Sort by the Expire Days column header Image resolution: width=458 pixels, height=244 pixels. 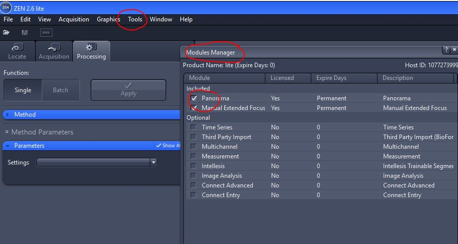point(331,78)
